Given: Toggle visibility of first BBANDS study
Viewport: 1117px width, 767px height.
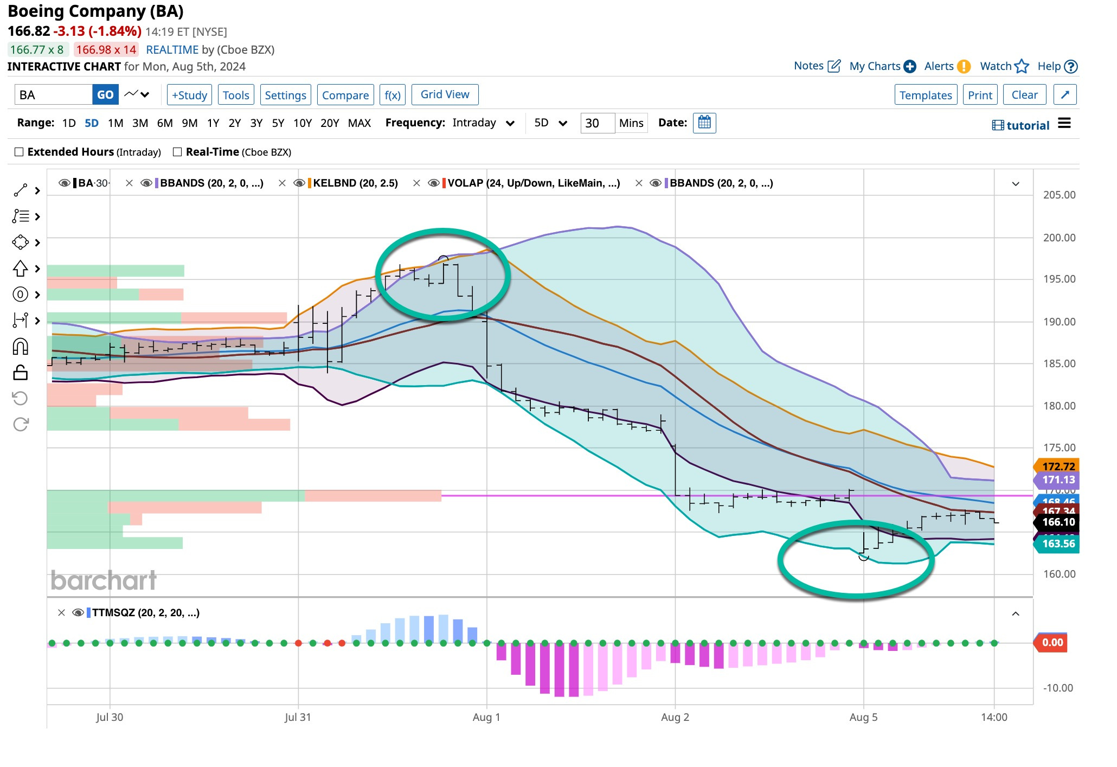Looking at the screenshot, I should 146,183.
